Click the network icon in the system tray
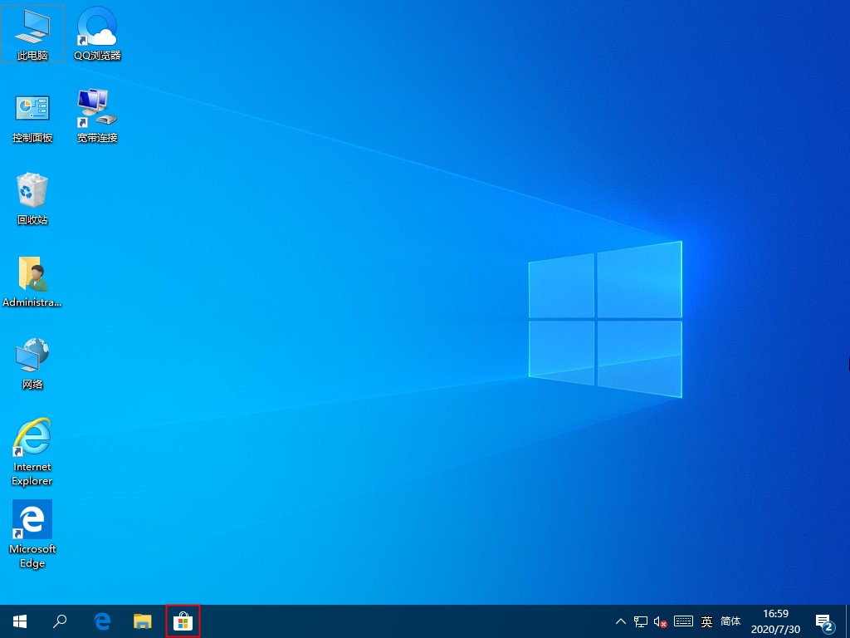The width and height of the screenshot is (850, 638). [641, 621]
